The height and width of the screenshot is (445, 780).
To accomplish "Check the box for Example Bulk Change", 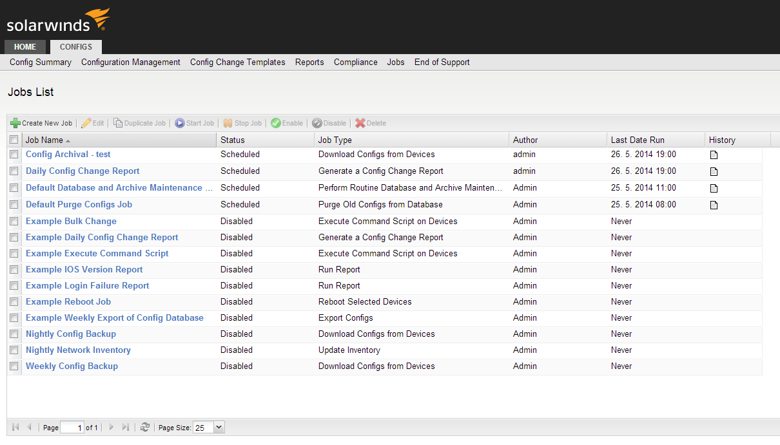I will (x=14, y=222).
